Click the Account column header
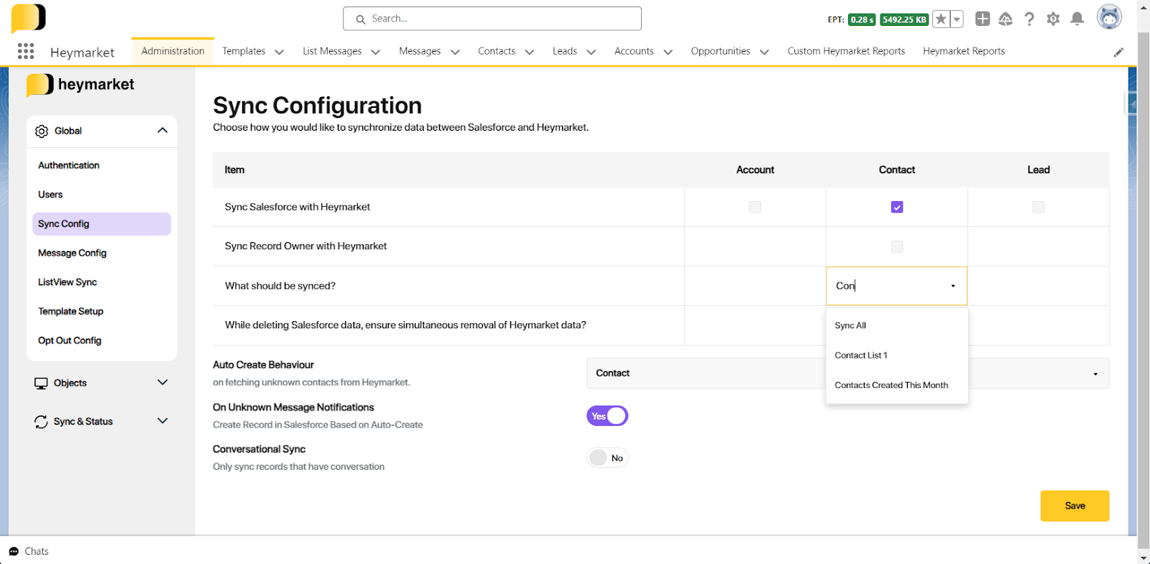The image size is (1150, 564). pyautogui.click(x=755, y=170)
